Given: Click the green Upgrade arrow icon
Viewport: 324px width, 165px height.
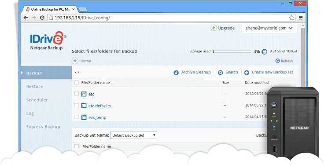Looking at the screenshot, I should (214, 28).
